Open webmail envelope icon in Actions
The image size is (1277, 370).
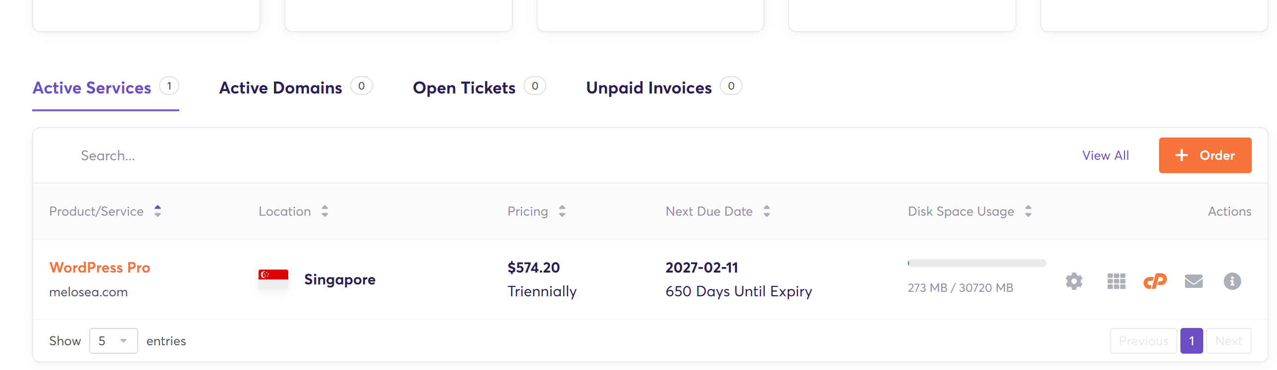pos(1193,281)
